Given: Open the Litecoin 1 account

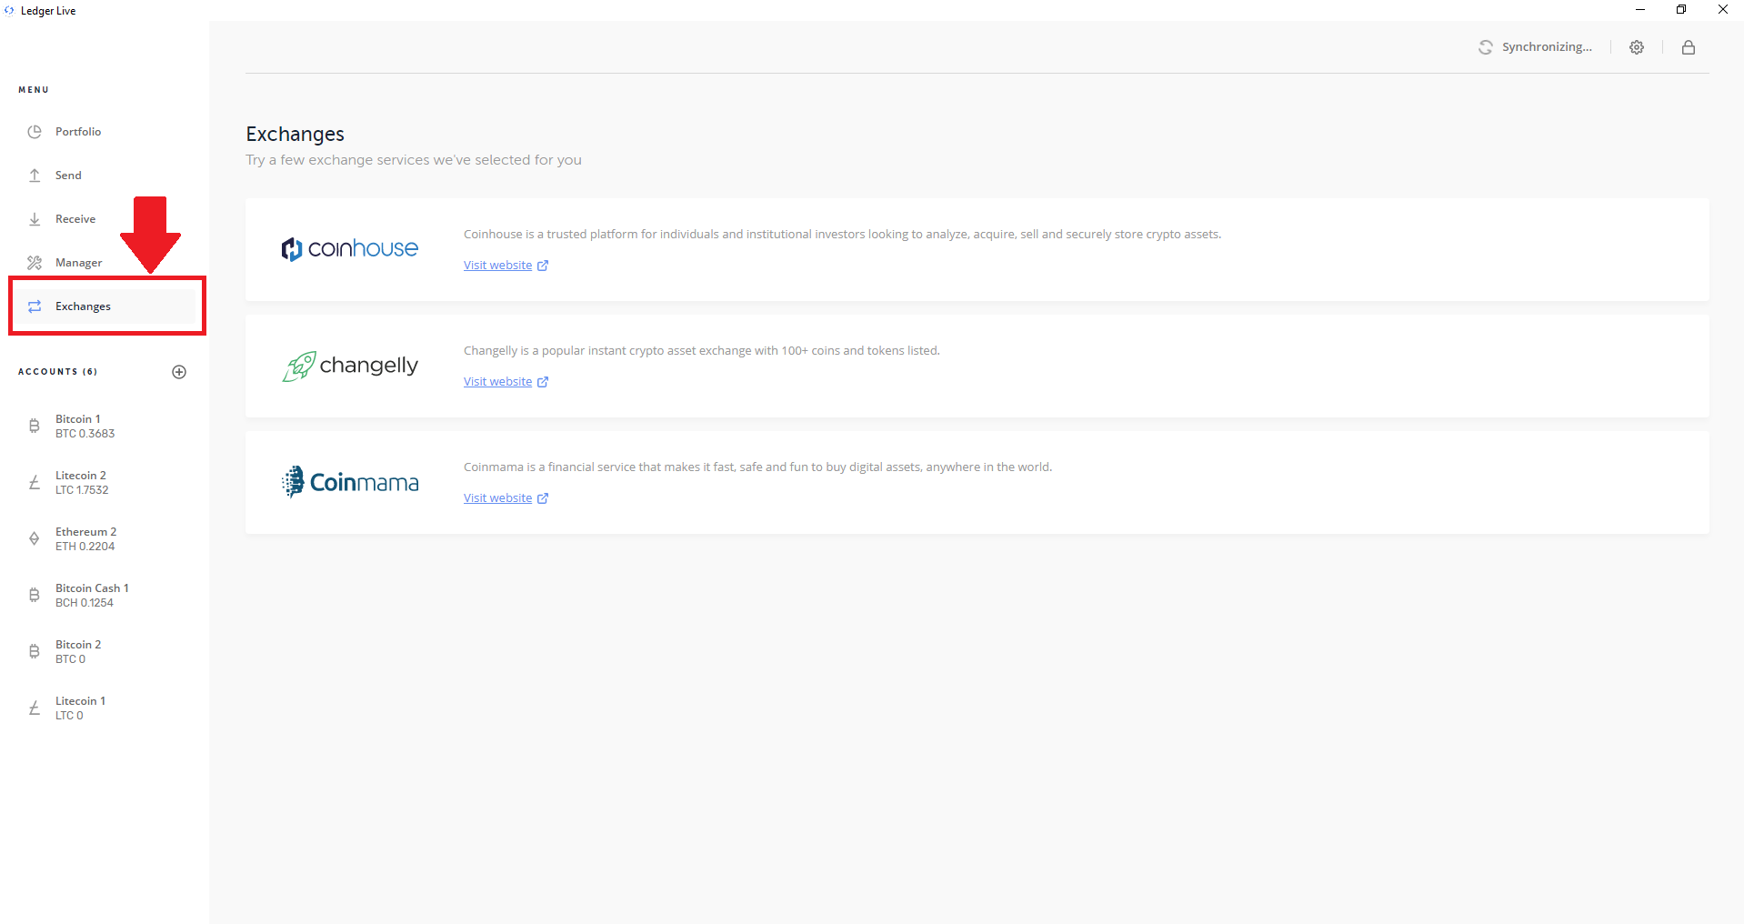Looking at the screenshot, I should tap(105, 708).
